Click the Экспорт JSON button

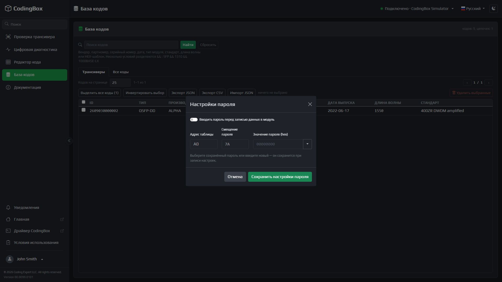pyautogui.click(x=183, y=93)
